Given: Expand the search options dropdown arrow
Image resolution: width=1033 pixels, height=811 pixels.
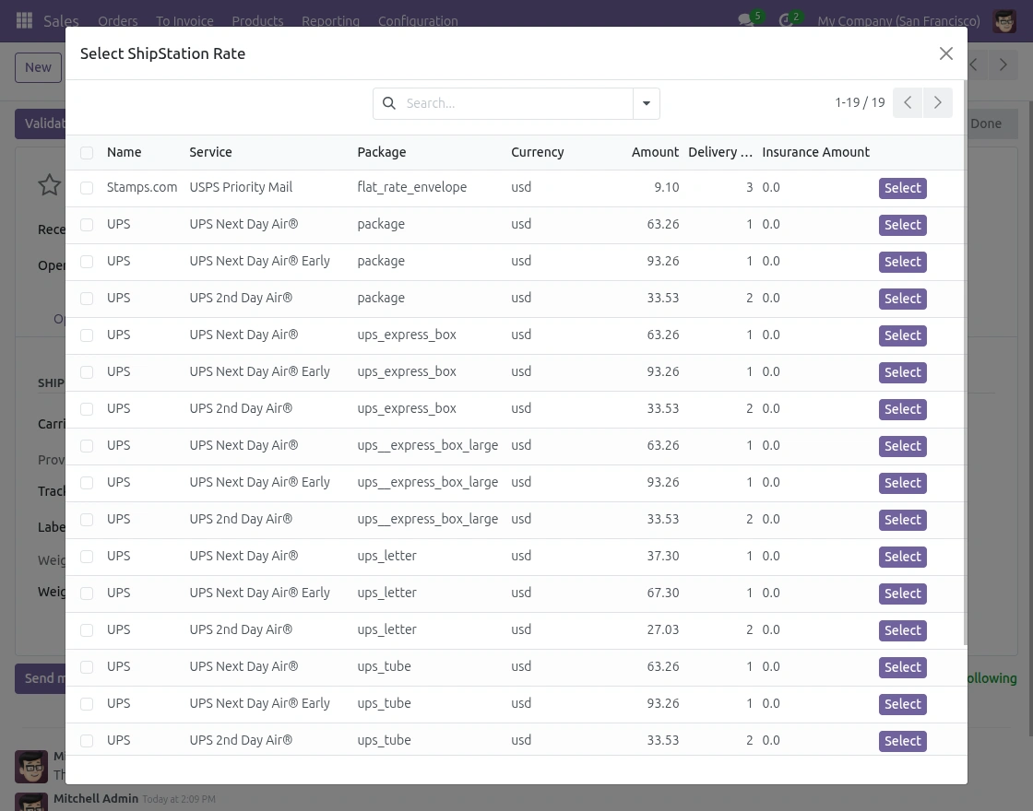Looking at the screenshot, I should click(647, 103).
